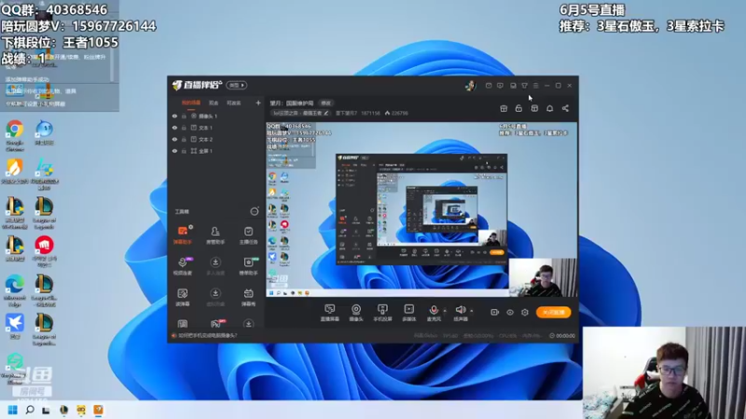Toggle lock on 全屏 1 layer
Screen dimensions: 746x419
[x=184, y=151]
